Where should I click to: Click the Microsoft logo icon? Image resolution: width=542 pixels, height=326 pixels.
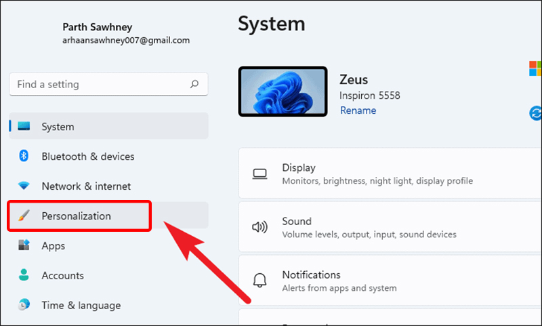(x=535, y=68)
